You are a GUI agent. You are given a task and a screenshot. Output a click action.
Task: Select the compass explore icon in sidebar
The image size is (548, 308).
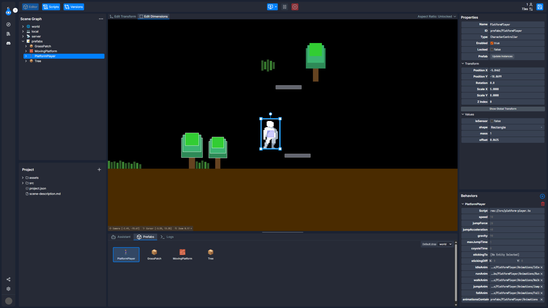point(8,25)
